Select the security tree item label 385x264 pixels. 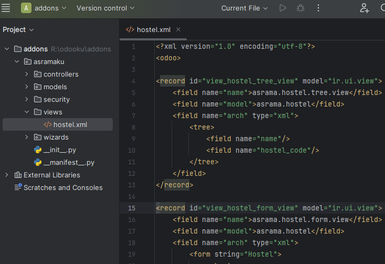coord(57,100)
